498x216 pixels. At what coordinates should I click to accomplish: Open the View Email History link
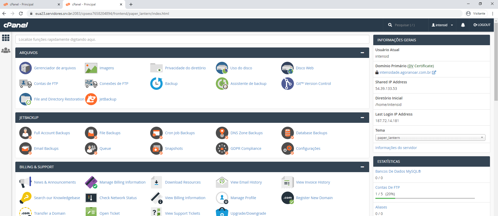tap(246, 182)
